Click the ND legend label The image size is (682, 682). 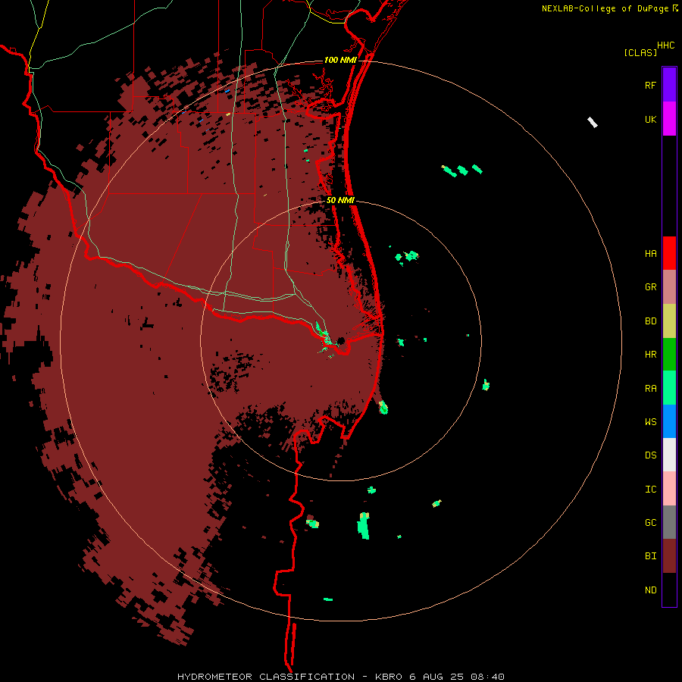(650, 590)
